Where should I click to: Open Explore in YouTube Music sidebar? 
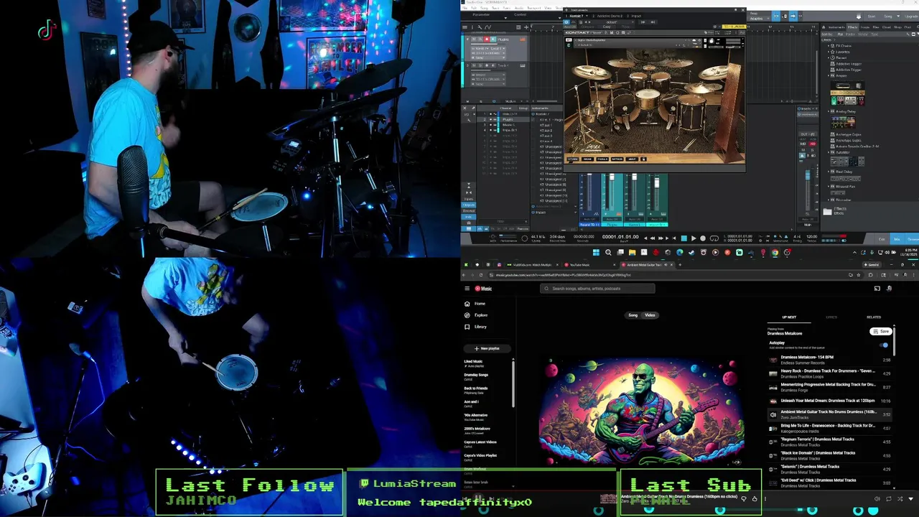475,315
